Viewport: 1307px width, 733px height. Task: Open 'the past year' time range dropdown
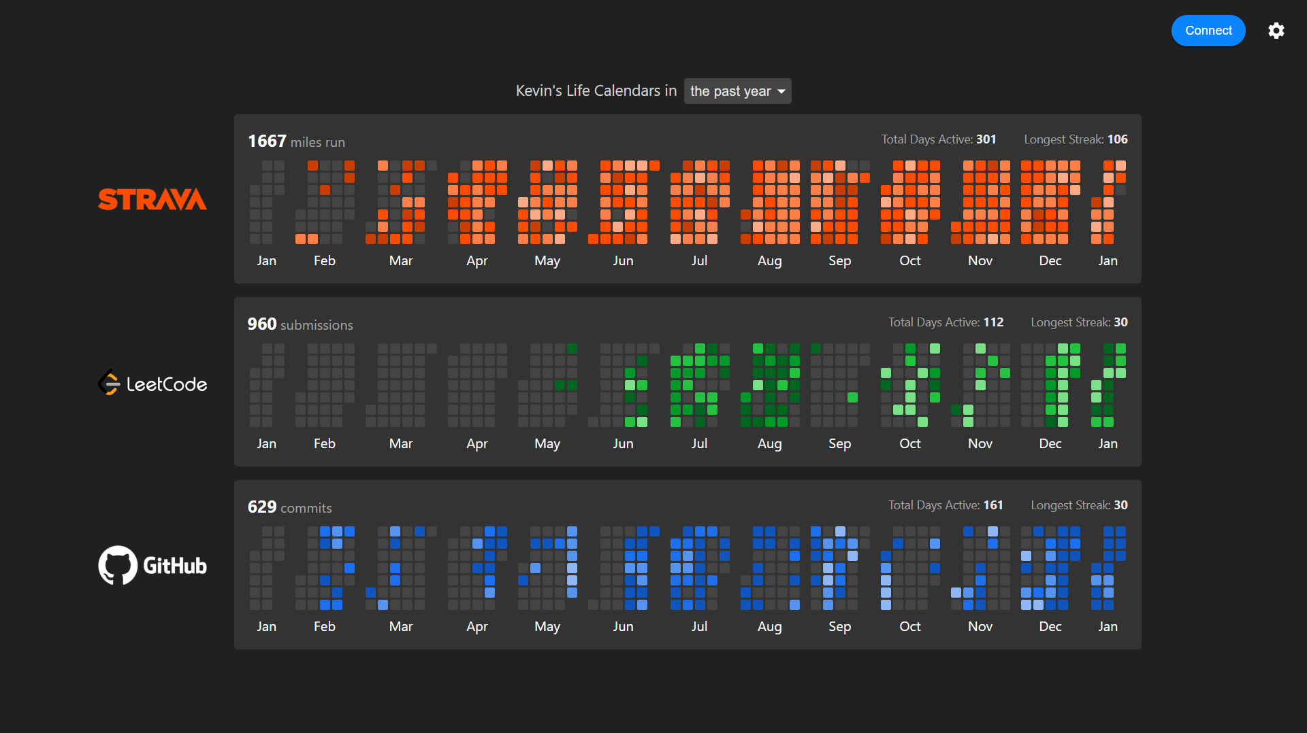tap(737, 91)
